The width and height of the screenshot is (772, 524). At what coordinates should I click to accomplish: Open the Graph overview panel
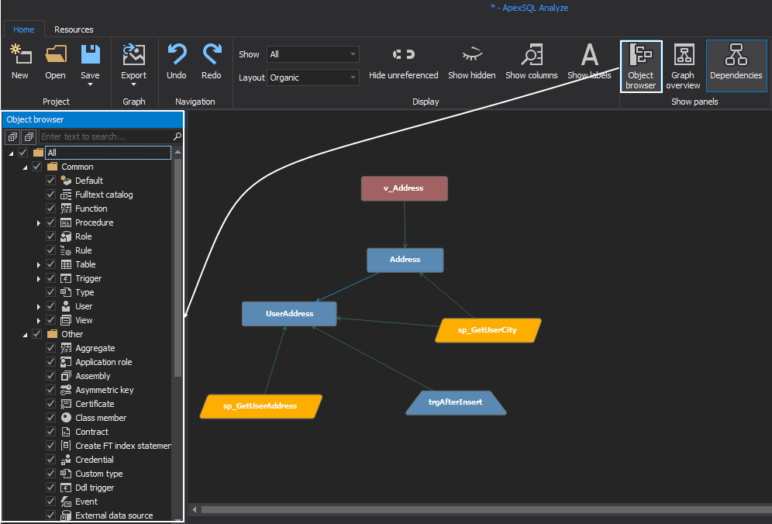pos(683,65)
